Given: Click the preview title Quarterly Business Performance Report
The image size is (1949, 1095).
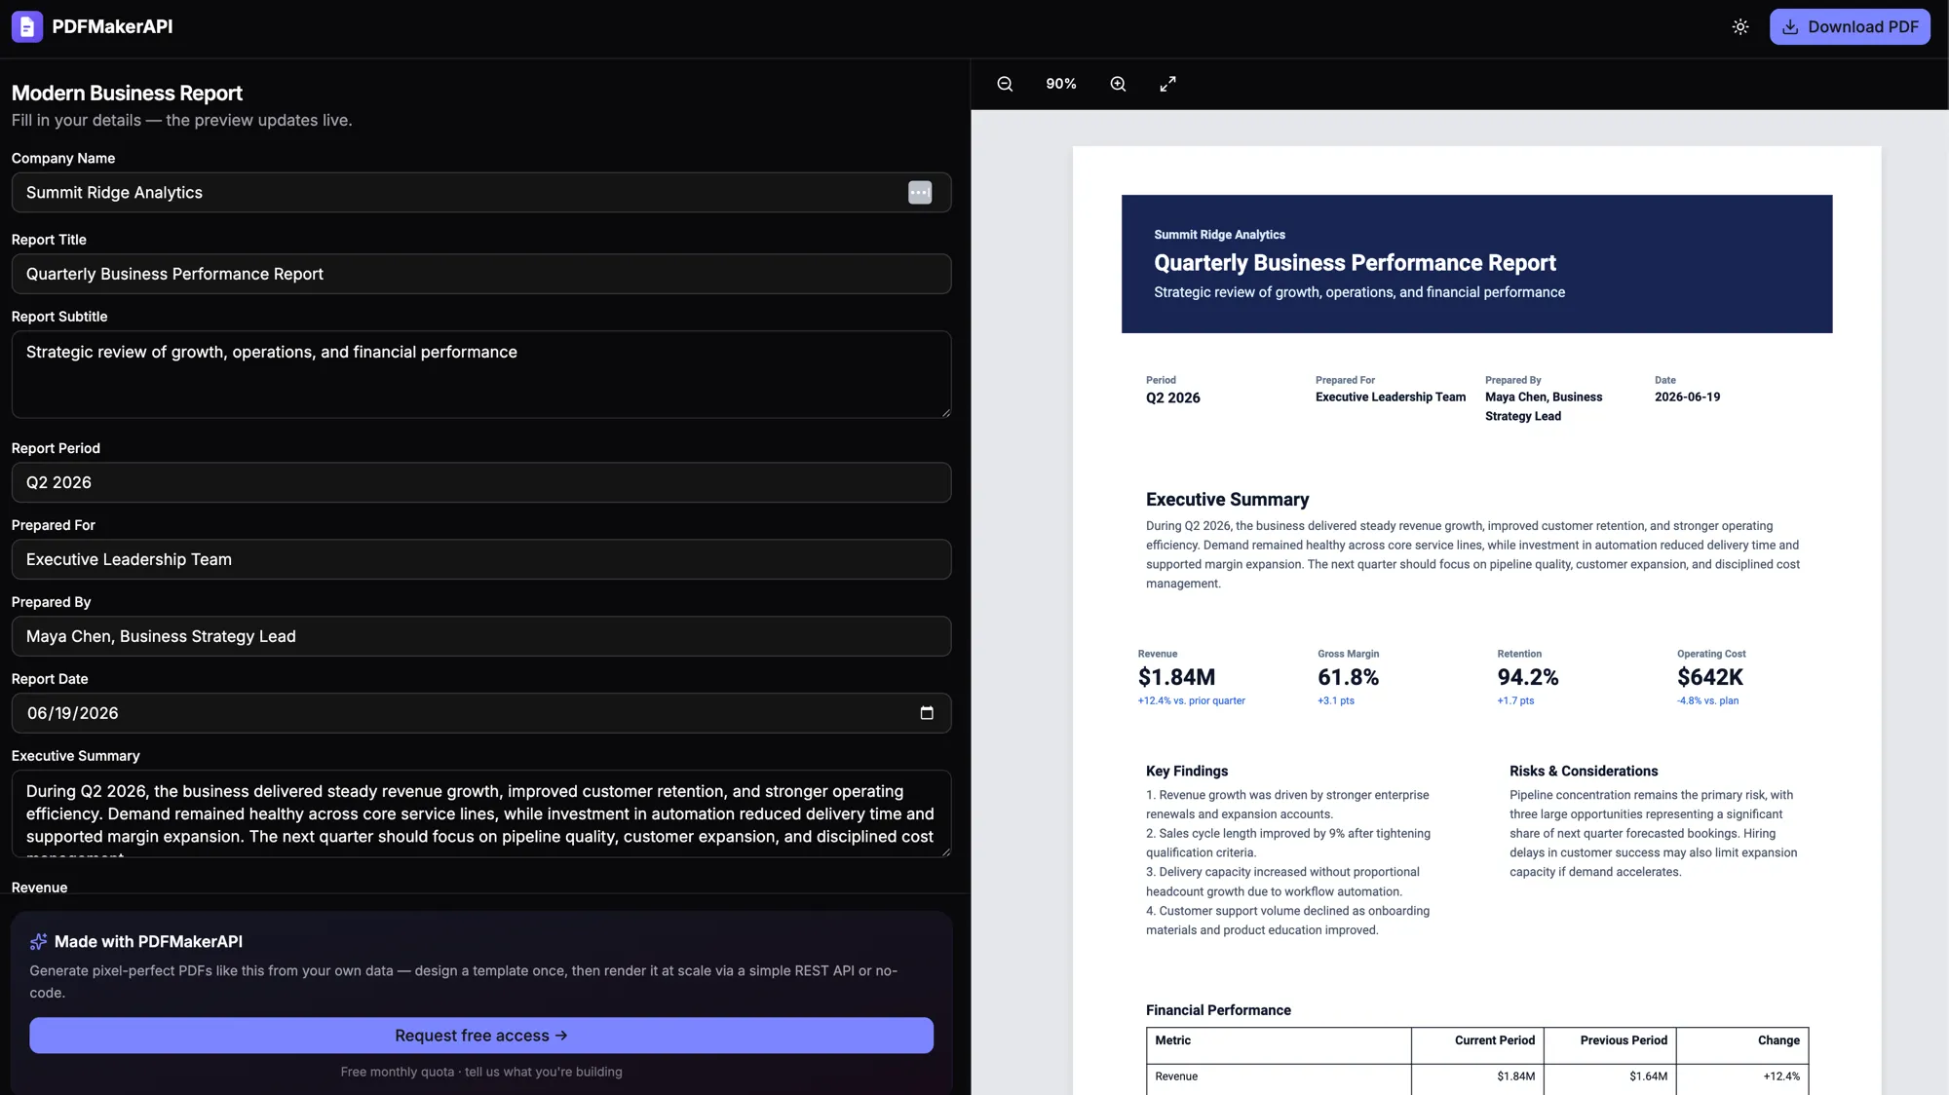Looking at the screenshot, I should pyautogui.click(x=1355, y=263).
